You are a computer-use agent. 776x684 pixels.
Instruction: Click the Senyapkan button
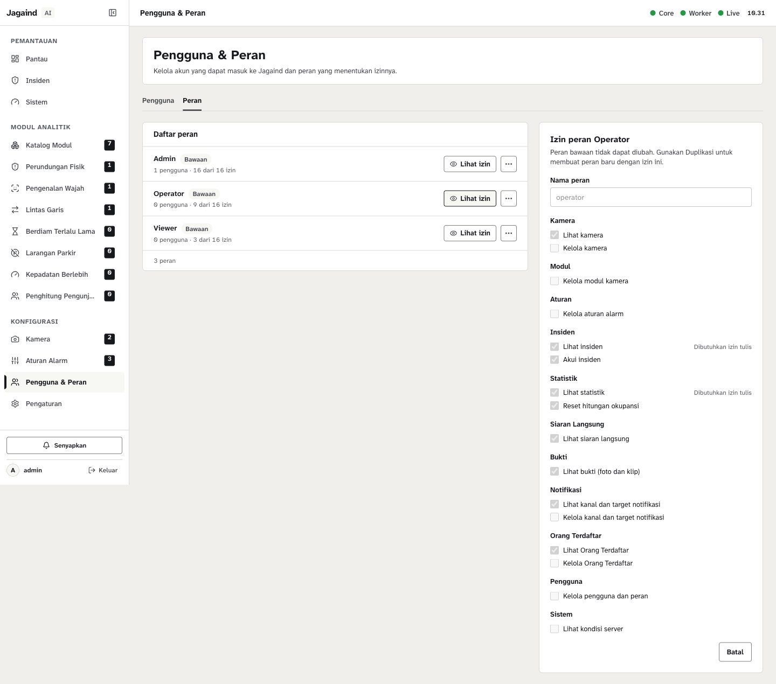pyautogui.click(x=64, y=445)
